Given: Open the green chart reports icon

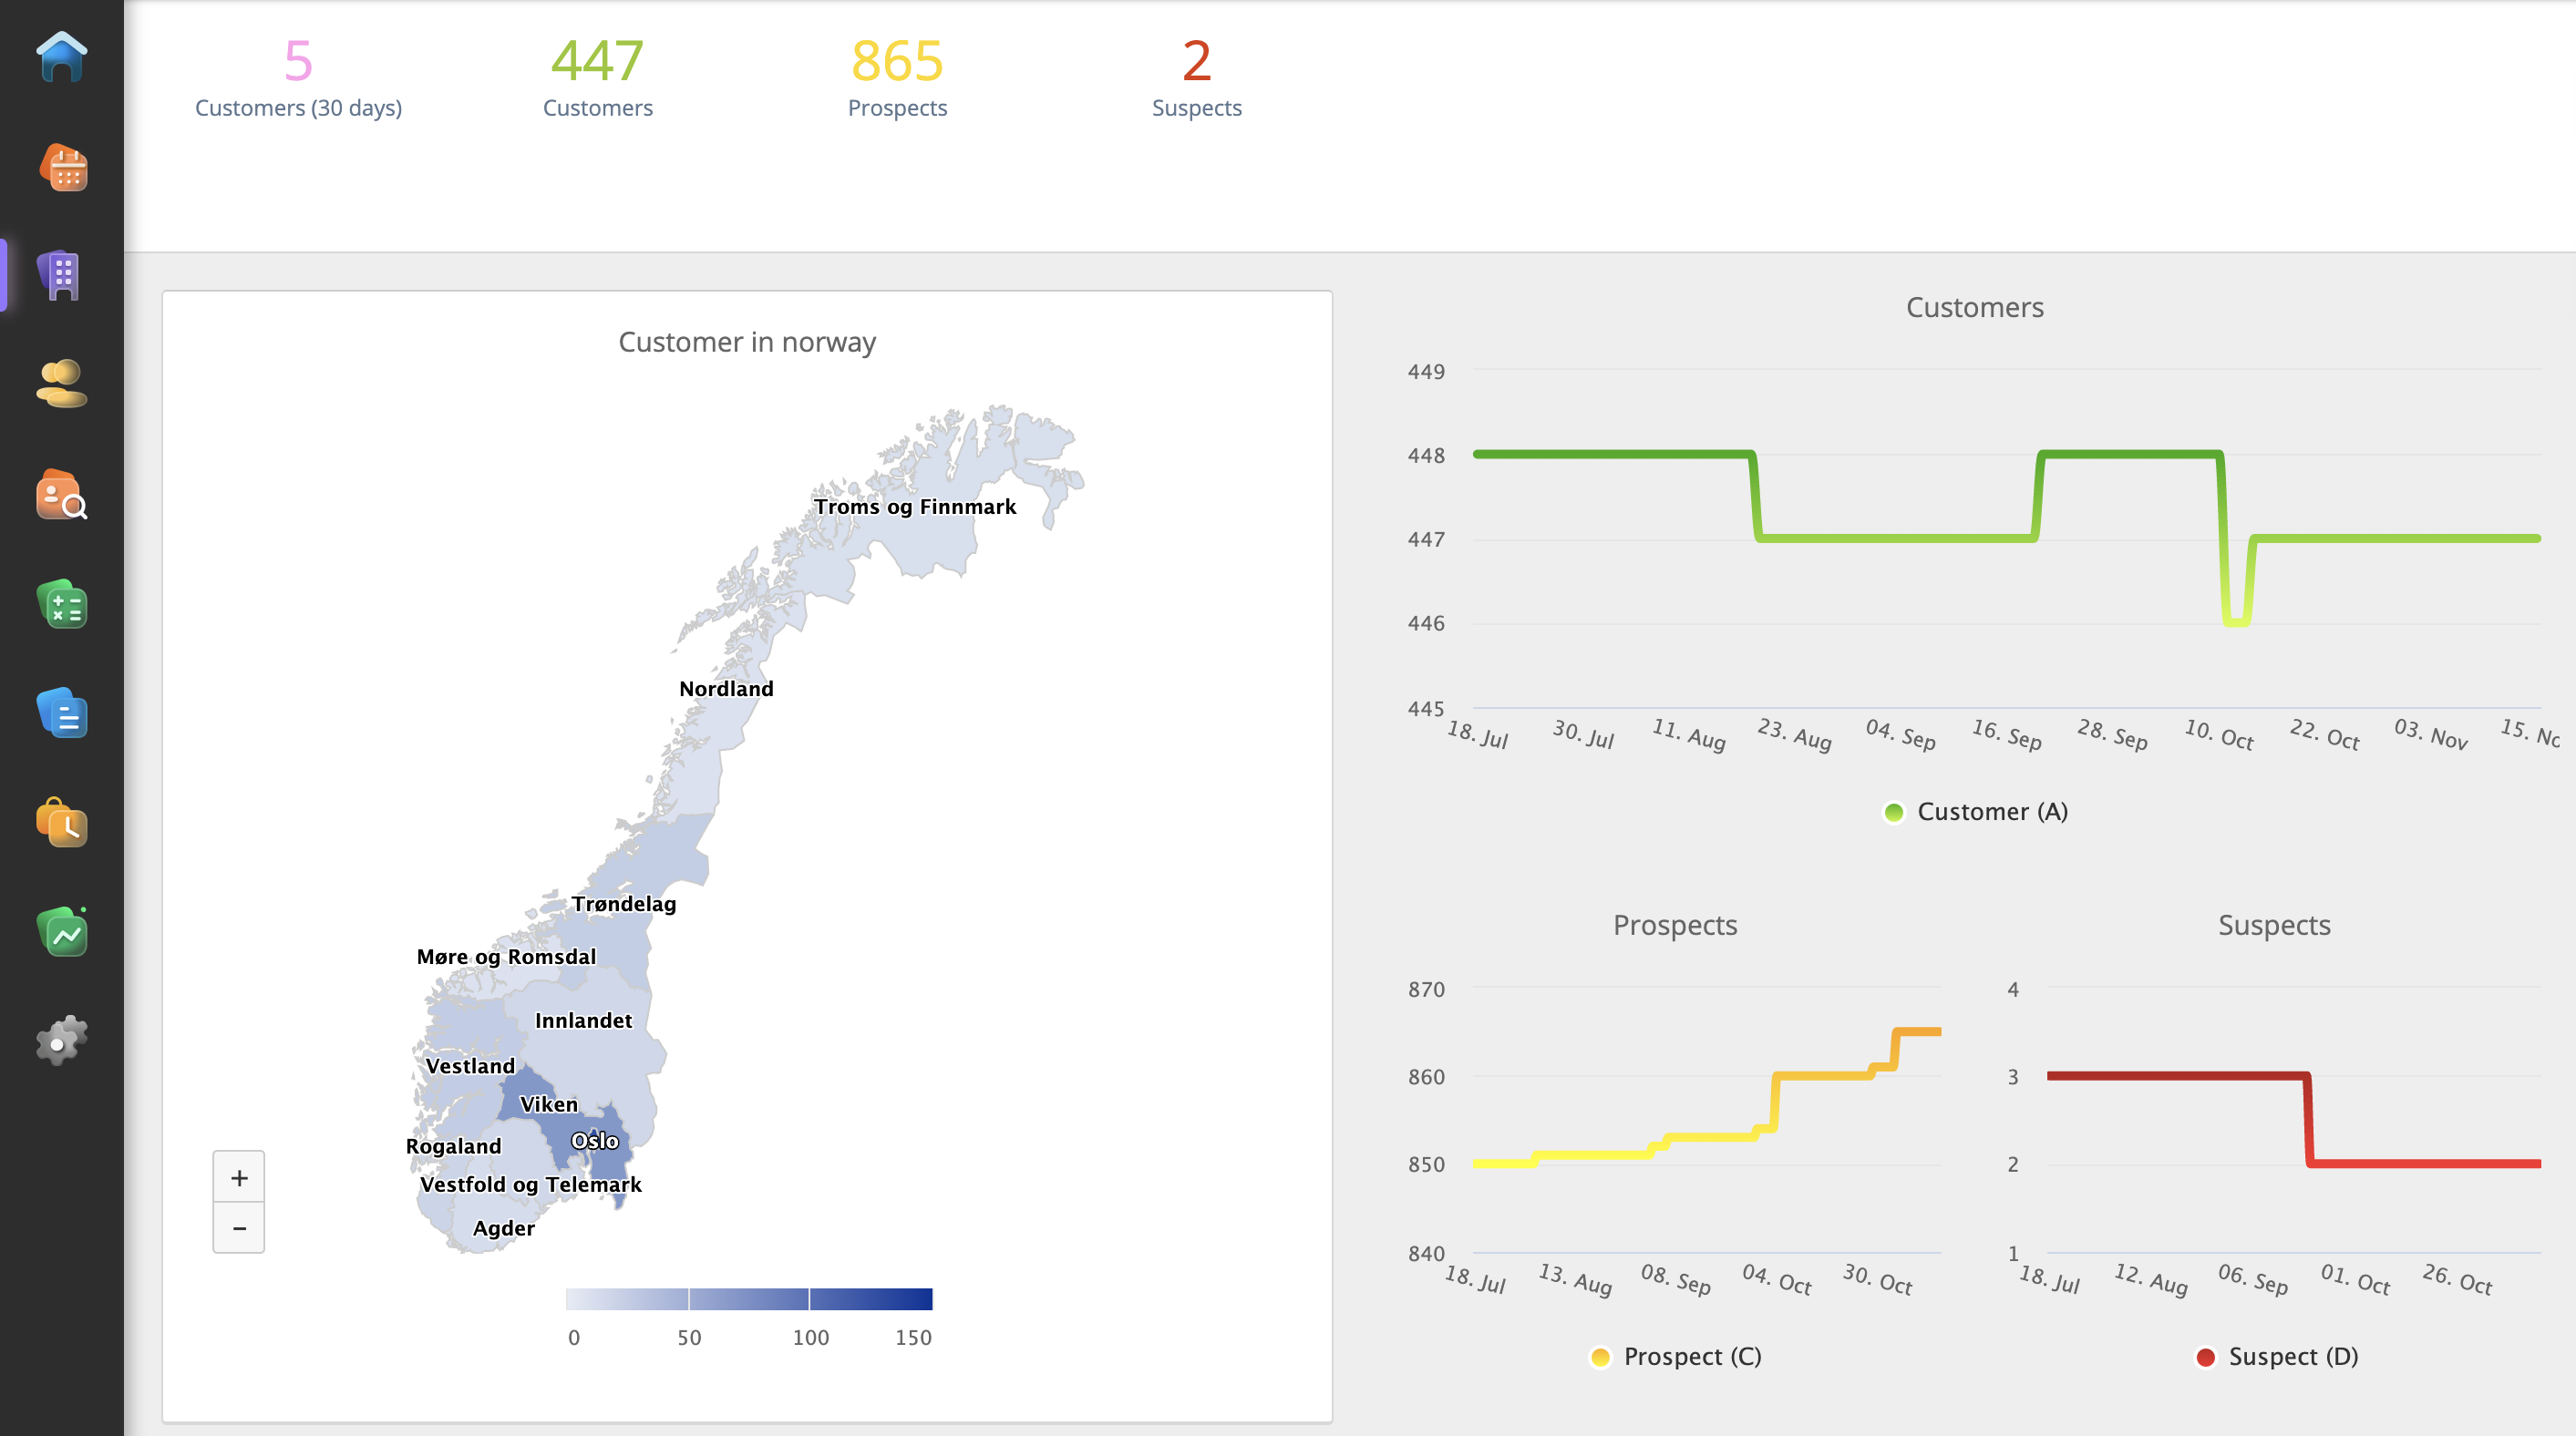Looking at the screenshot, I should coord(62,932).
